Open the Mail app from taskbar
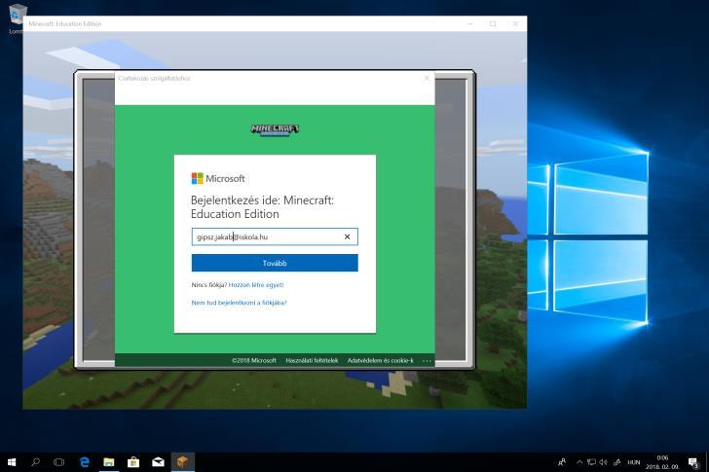The image size is (709, 472). click(x=158, y=462)
